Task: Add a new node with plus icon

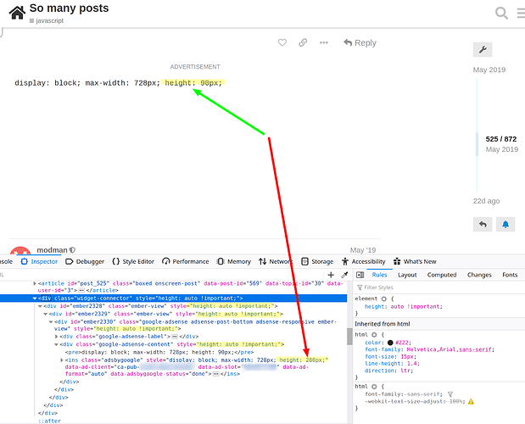Action: (331, 275)
